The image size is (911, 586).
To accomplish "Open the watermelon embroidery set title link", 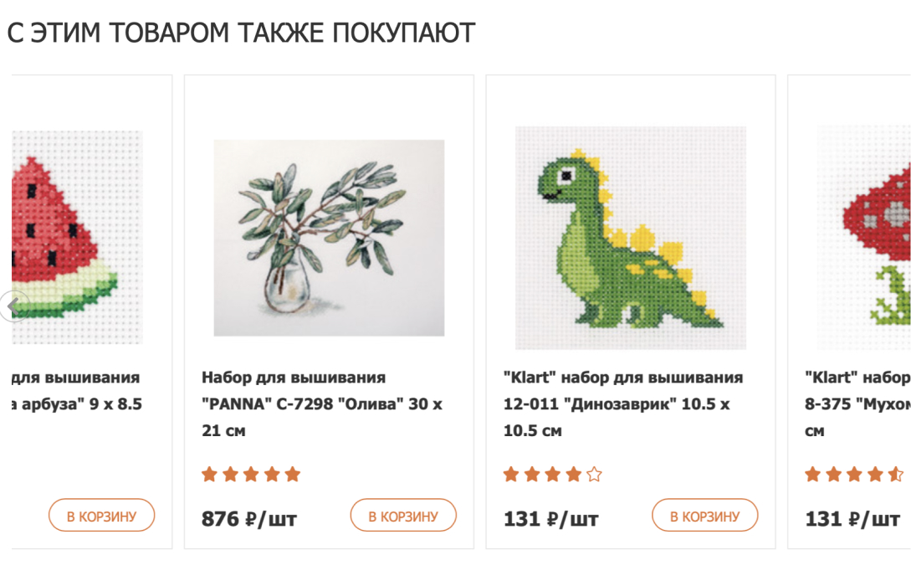I will [77, 391].
